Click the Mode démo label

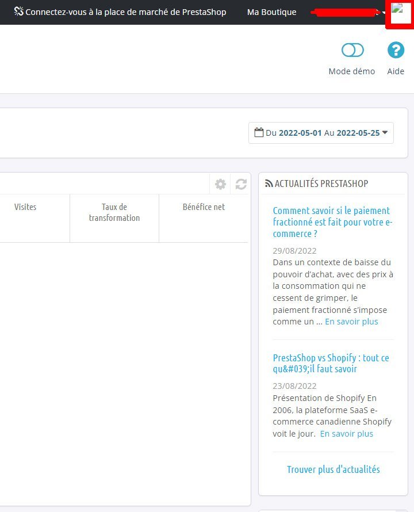tap(352, 71)
